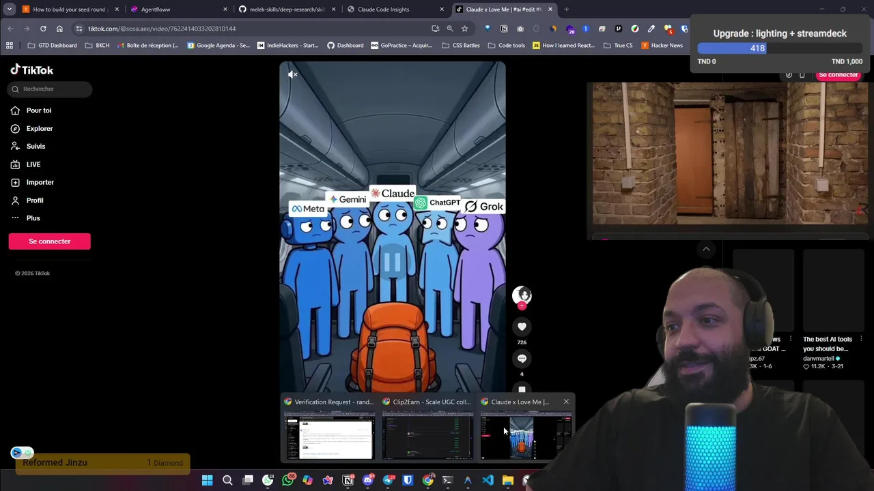The width and height of the screenshot is (874, 491).
Task: Click the red Se connecter sidebar button
Action: point(49,241)
